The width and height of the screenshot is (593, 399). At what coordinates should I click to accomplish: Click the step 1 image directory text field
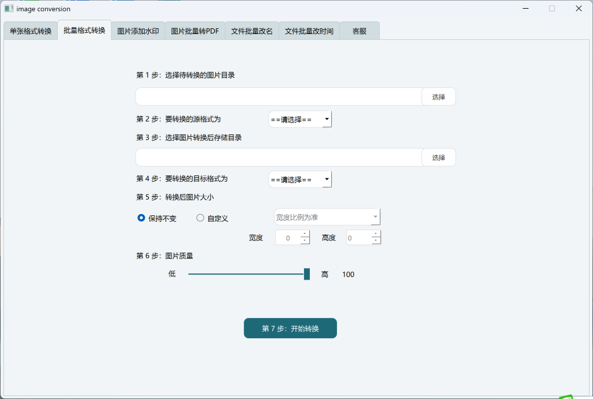click(x=279, y=97)
